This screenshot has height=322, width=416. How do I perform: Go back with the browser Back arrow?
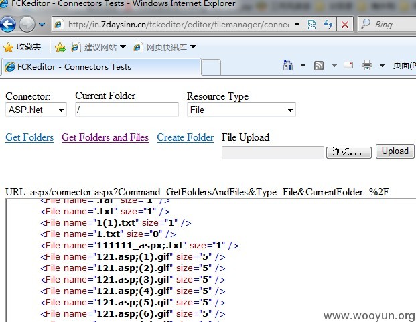click(x=8, y=24)
